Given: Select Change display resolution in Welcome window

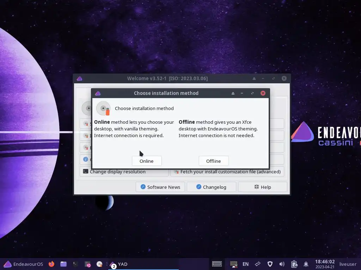Looking at the screenshot, I should pyautogui.click(x=124, y=172).
